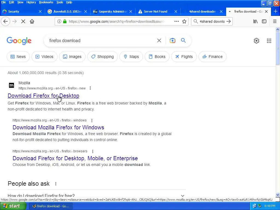Image resolution: width=280 pixels, height=210 pixels.
Task: Filter results by Books
Action: click(157, 57)
